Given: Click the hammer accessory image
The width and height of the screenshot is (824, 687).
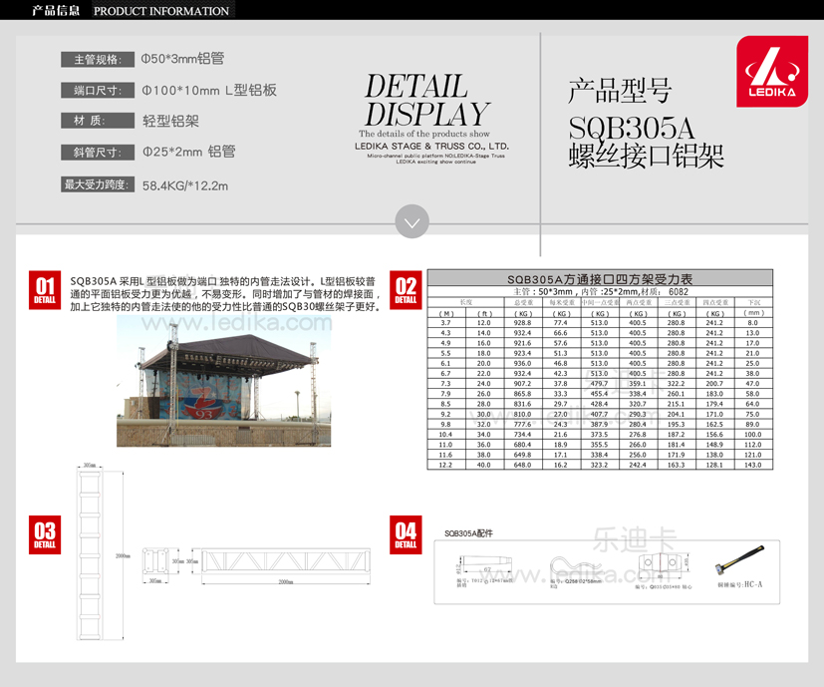Looking at the screenshot, I should pyautogui.click(x=739, y=561).
